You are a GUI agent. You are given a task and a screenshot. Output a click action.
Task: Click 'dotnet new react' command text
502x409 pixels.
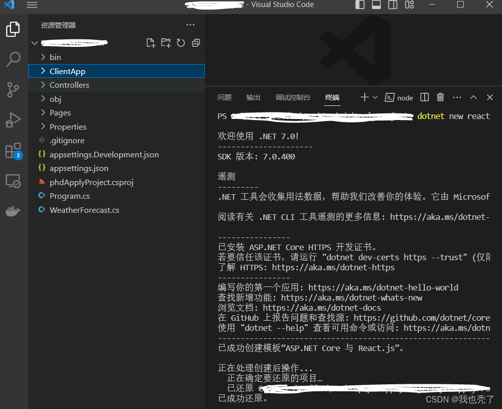click(454, 116)
